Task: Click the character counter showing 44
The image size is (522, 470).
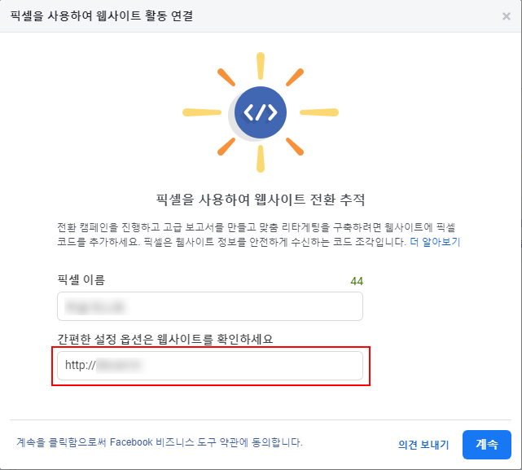Action: click(356, 281)
